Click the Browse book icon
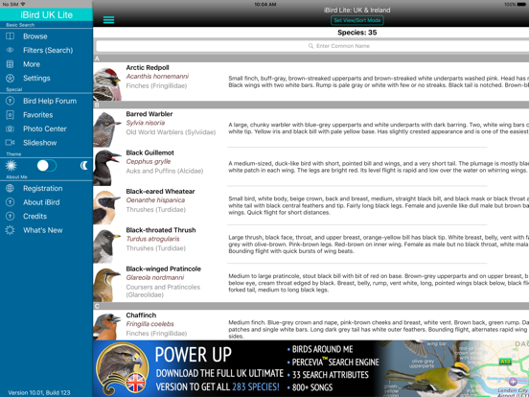 coord(11,36)
